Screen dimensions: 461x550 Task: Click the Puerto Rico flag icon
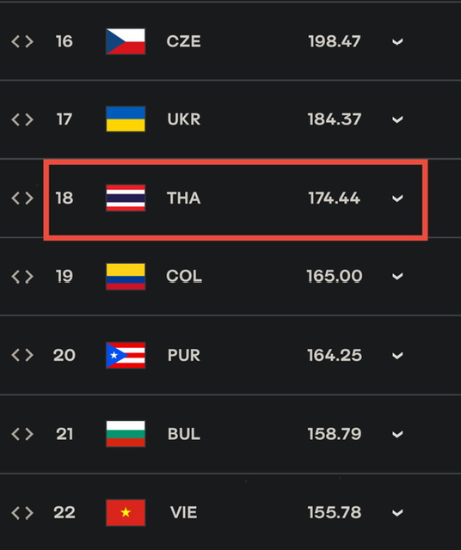(x=126, y=355)
